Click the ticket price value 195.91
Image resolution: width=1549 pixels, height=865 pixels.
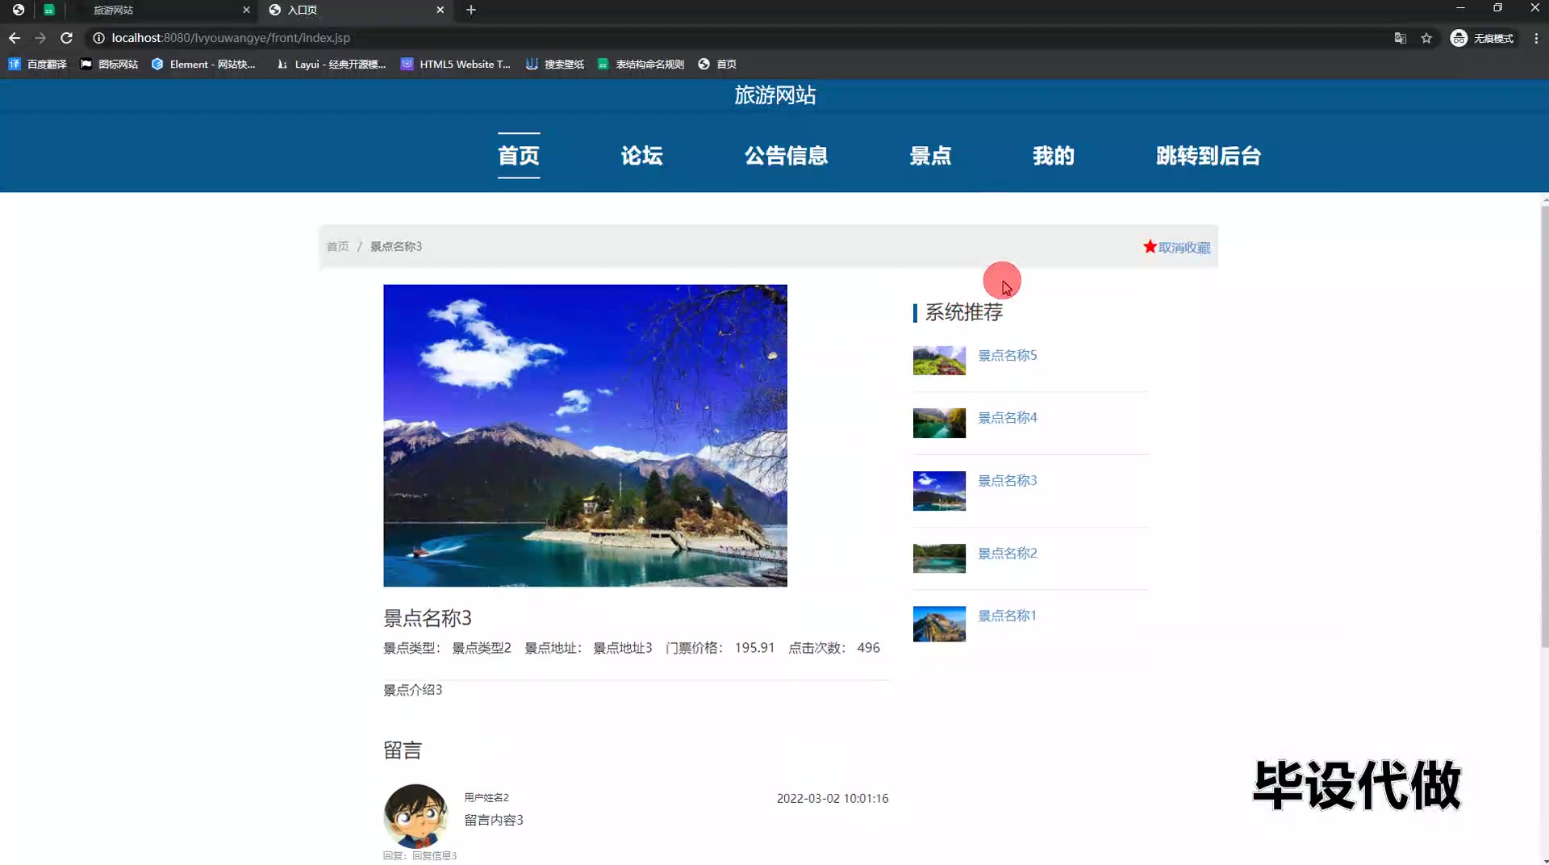pyautogui.click(x=754, y=648)
